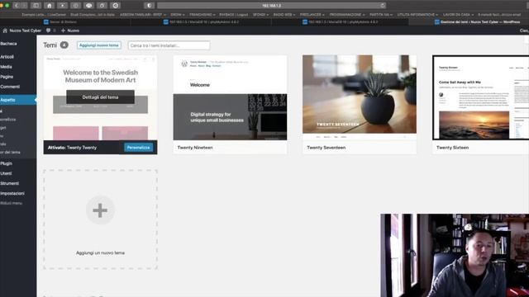529x297 pixels.
Task: Click the half-circle shield icon beside address bar
Action: [x=149, y=6]
